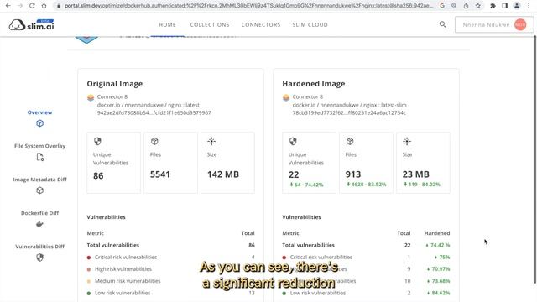537x302 pixels.
Task: Click the 142 MB size value
Action: pos(223,174)
